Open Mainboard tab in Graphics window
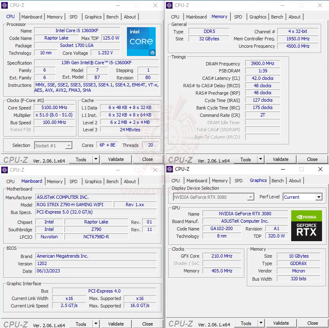This screenshot has width=329, height=328. pyautogui.click(x=197, y=181)
